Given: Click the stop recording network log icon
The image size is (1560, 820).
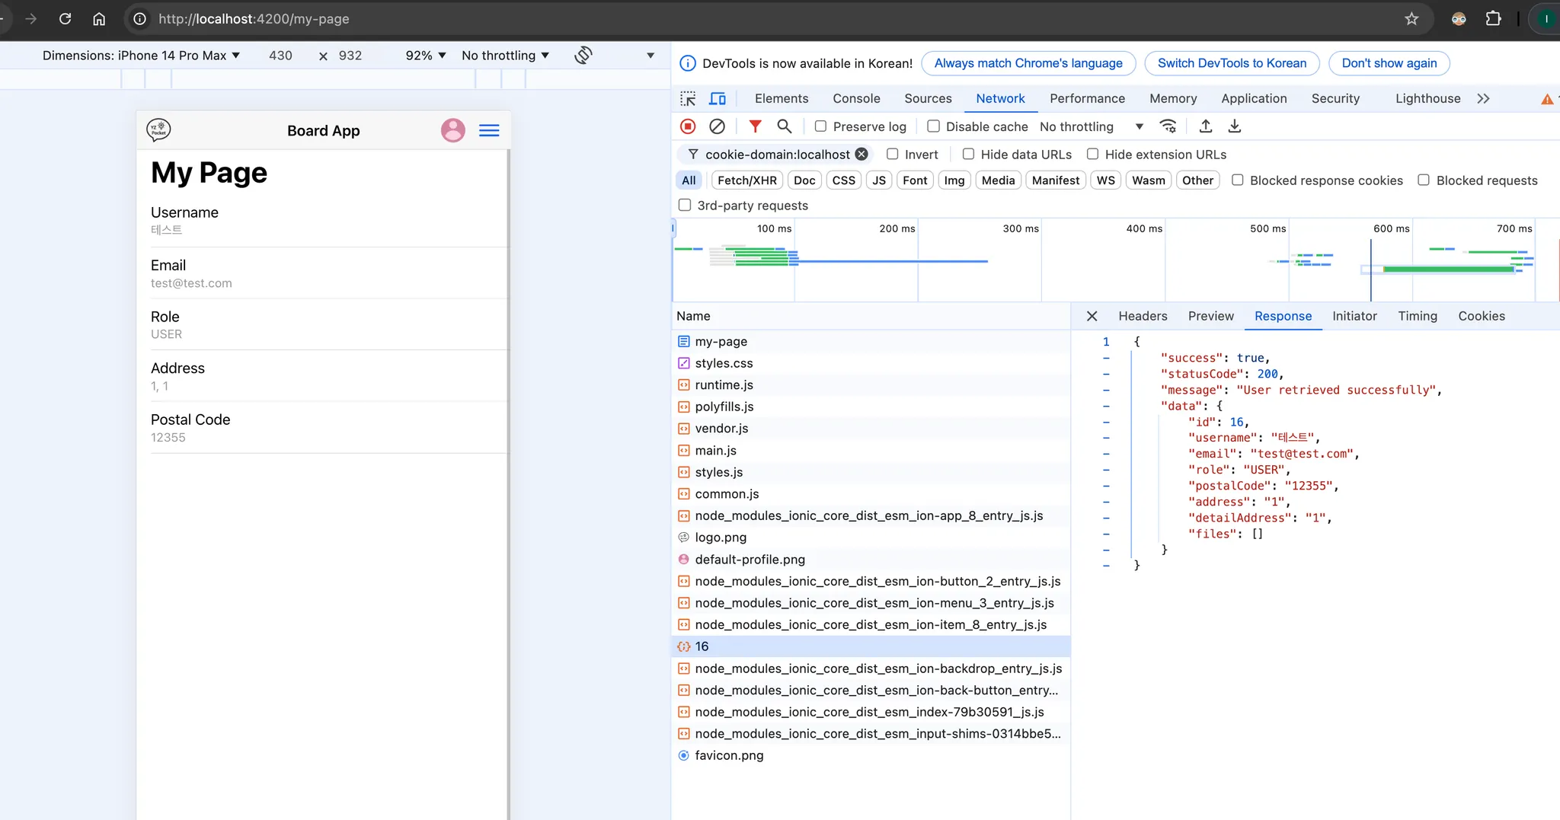Looking at the screenshot, I should (688, 126).
